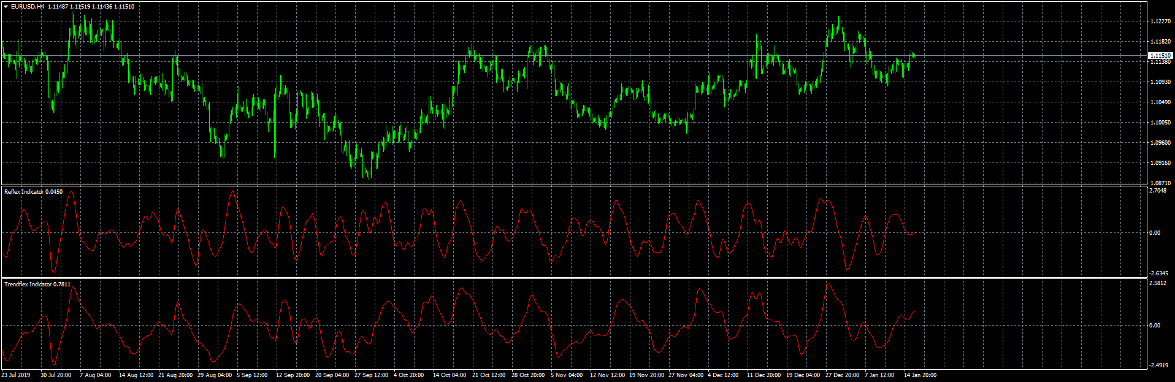The image size is (1175, 382).
Task: Select the Trendflex Indicator 0.7811 label
Action: pos(37,285)
